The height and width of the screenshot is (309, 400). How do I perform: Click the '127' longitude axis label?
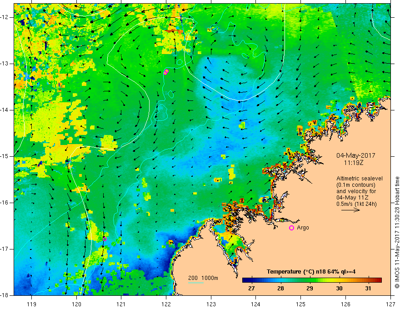tap(390, 304)
